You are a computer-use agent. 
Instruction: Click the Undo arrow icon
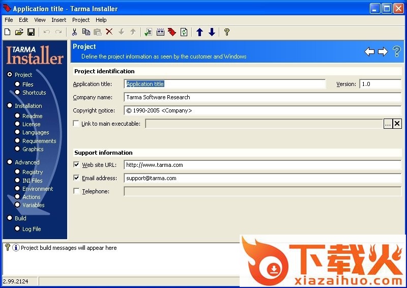point(47,32)
